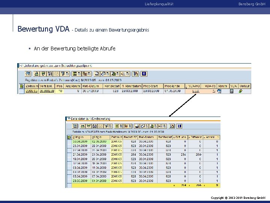Click the underlined VDA-TS value in result row

pyautogui.click(x=214, y=91)
